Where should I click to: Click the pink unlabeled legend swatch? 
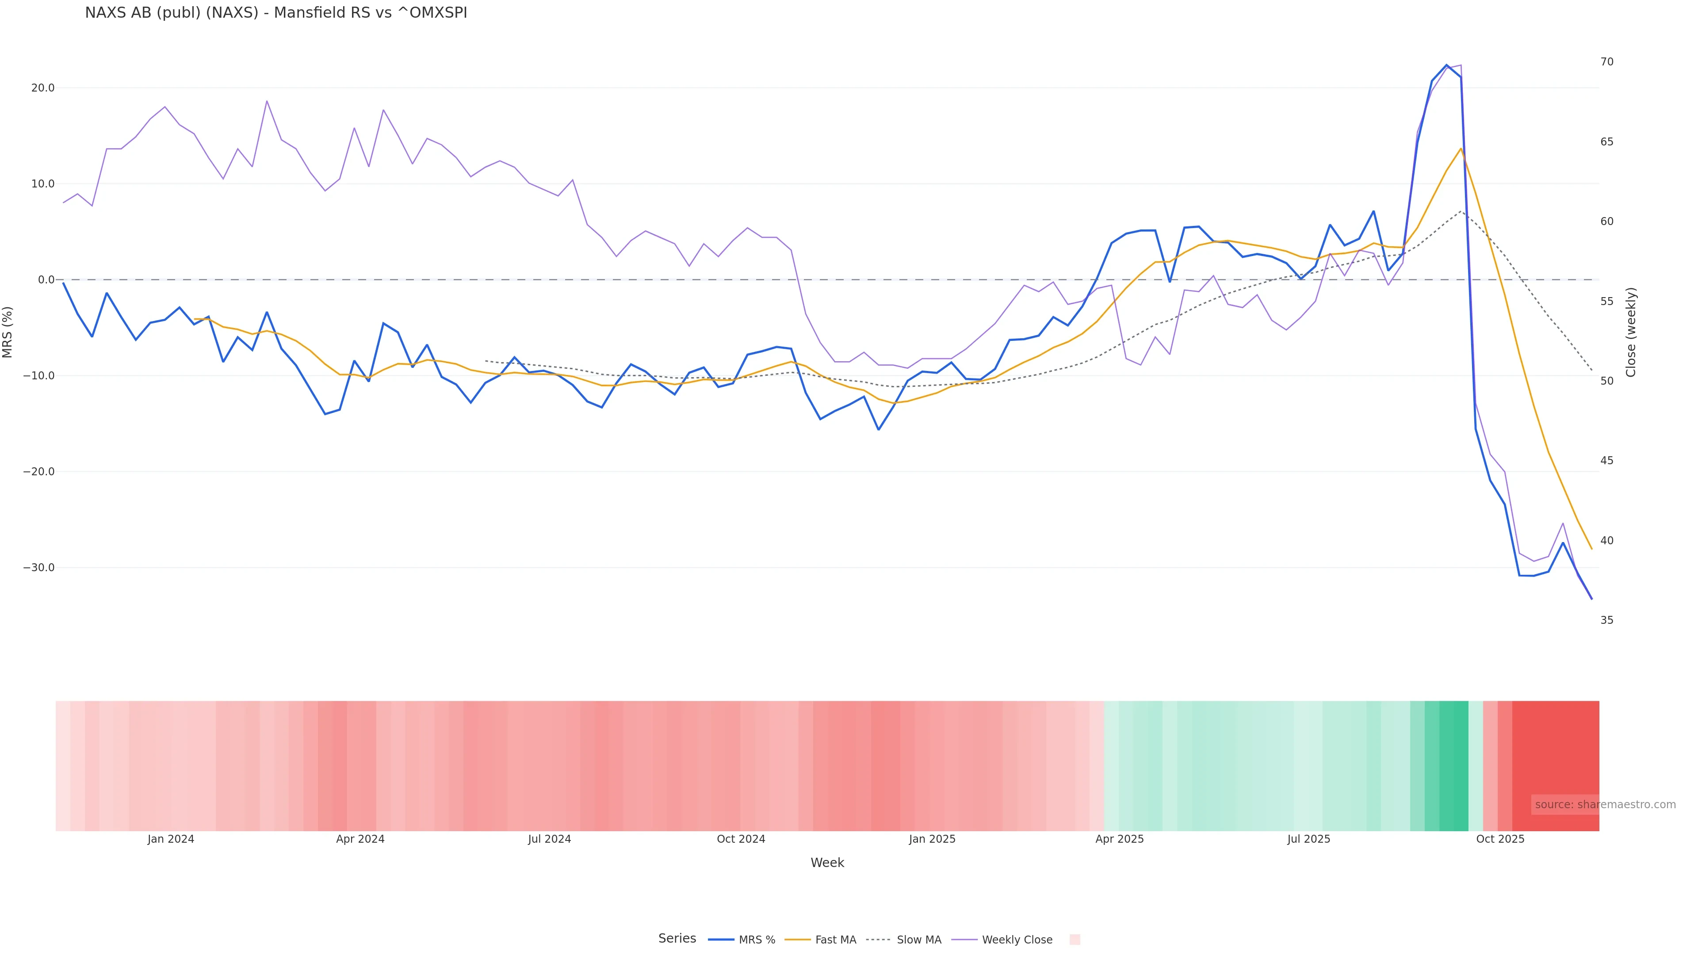(x=1075, y=939)
